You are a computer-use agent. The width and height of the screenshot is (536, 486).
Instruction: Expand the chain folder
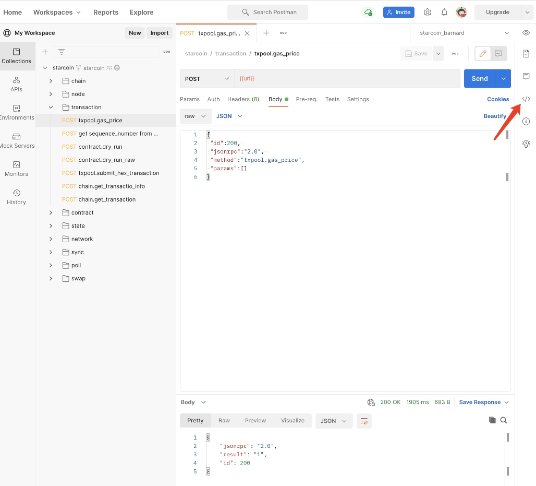51,81
